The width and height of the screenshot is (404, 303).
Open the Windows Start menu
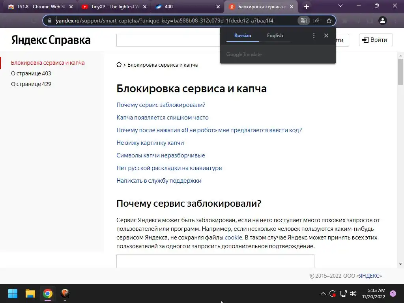tap(13, 294)
